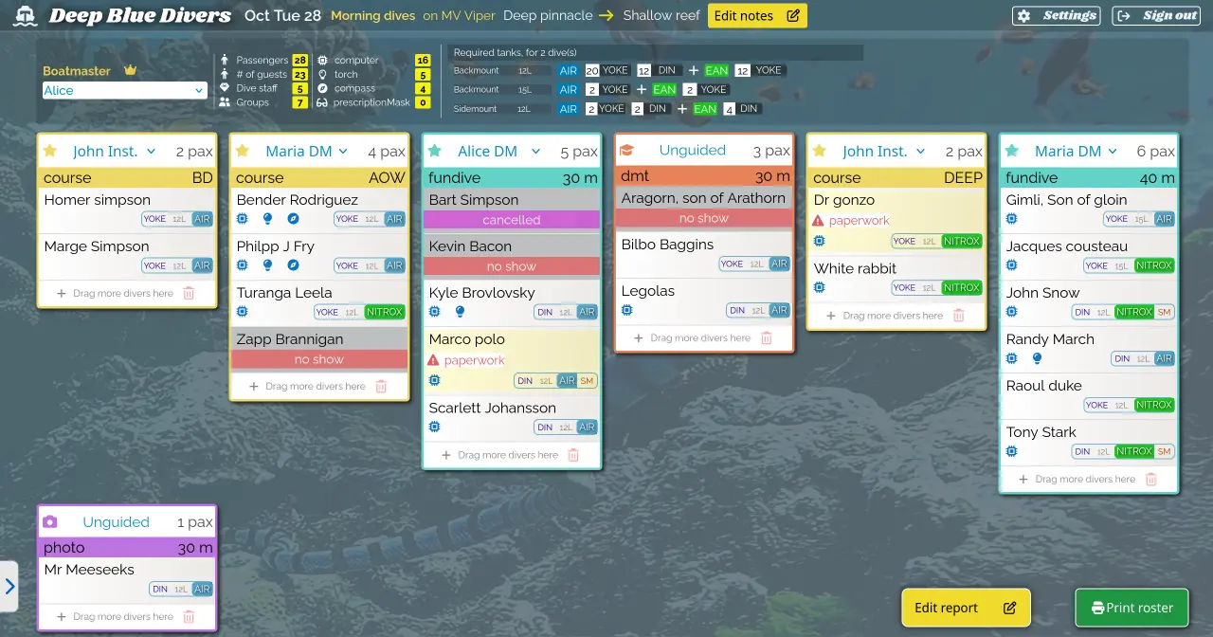Open the Boatmaster Alice dropdown
Screen dimensions: 1213x637
[124, 89]
